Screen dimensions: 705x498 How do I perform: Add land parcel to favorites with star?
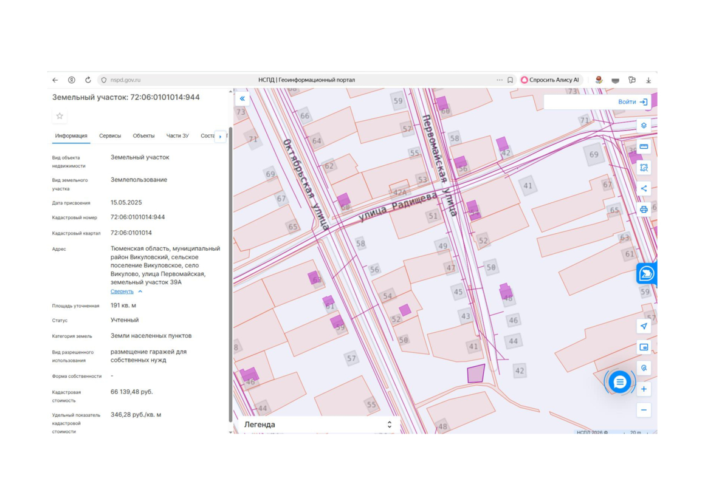(x=60, y=116)
